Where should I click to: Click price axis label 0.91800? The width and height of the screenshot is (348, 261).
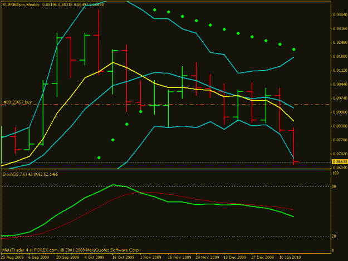click(340, 57)
